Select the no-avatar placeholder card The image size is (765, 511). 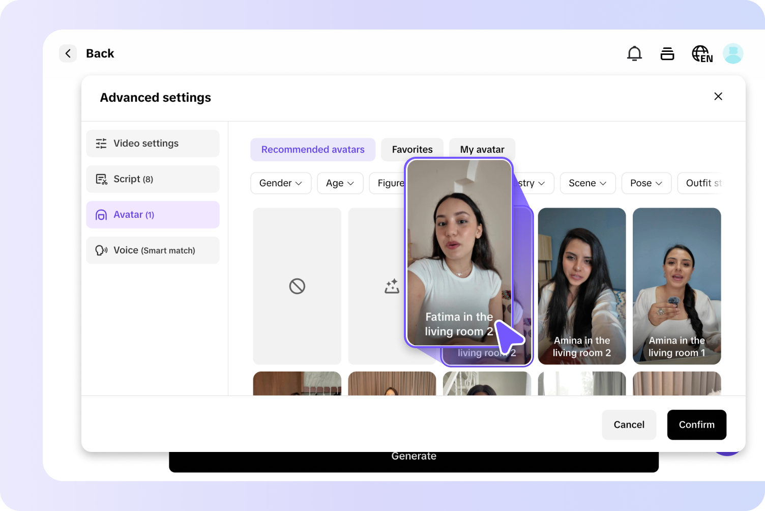coord(297,286)
